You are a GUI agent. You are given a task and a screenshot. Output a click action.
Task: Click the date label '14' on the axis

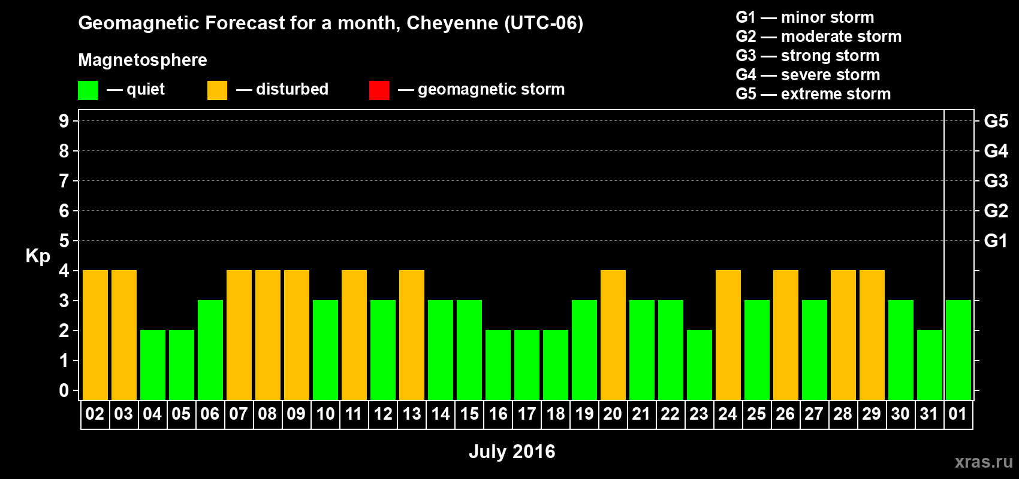[x=440, y=414]
